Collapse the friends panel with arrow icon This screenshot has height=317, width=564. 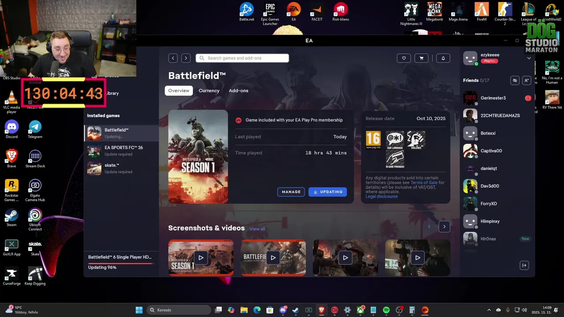[524, 265]
